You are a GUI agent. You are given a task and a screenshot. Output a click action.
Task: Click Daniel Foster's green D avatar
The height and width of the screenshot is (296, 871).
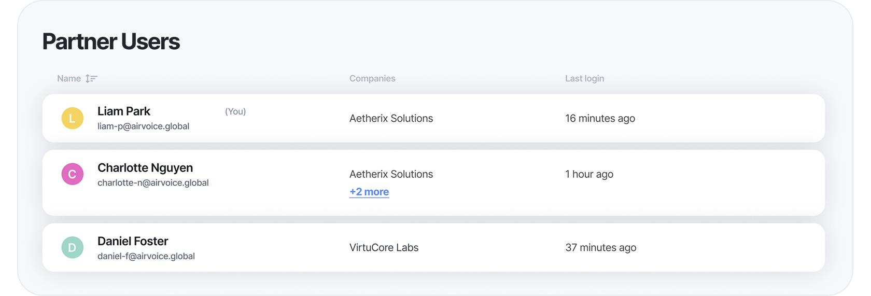click(x=73, y=248)
